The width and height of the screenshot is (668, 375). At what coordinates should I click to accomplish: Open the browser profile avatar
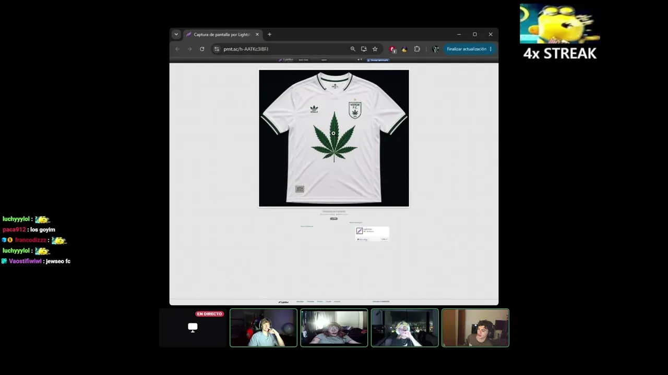(x=435, y=49)
